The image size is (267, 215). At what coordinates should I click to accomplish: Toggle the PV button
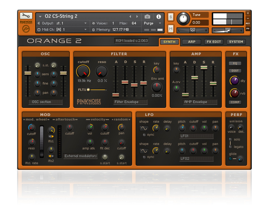click(x=248, y=29)
